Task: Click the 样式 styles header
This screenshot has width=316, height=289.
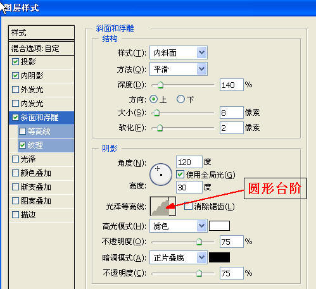Action: pos(42,33)
